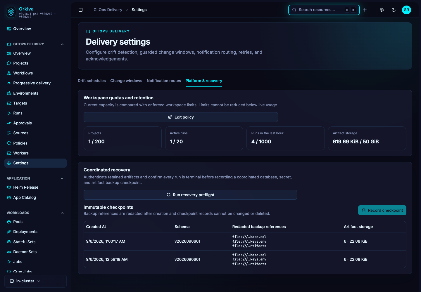
Task: Click the plus create icon in header
Action: [x=365, y=10]
